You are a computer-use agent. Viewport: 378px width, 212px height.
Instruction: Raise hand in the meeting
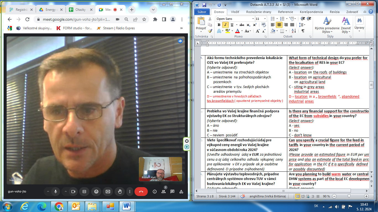pos(120,192)
